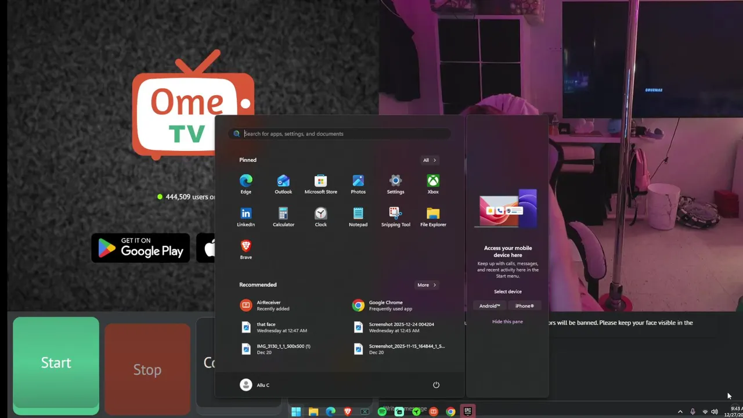Screen dimensions: 743x418
Task: Open Chrome from the taskbar
Action: [x=450, y=412]
